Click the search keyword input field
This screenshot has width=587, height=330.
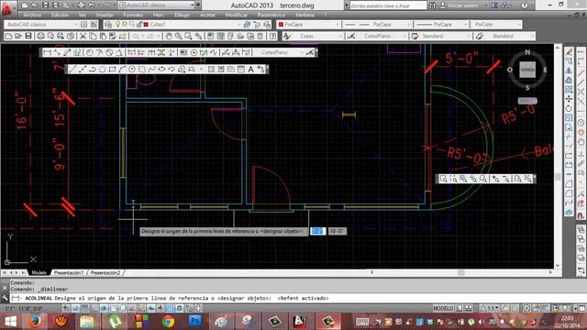click(388, 5)
